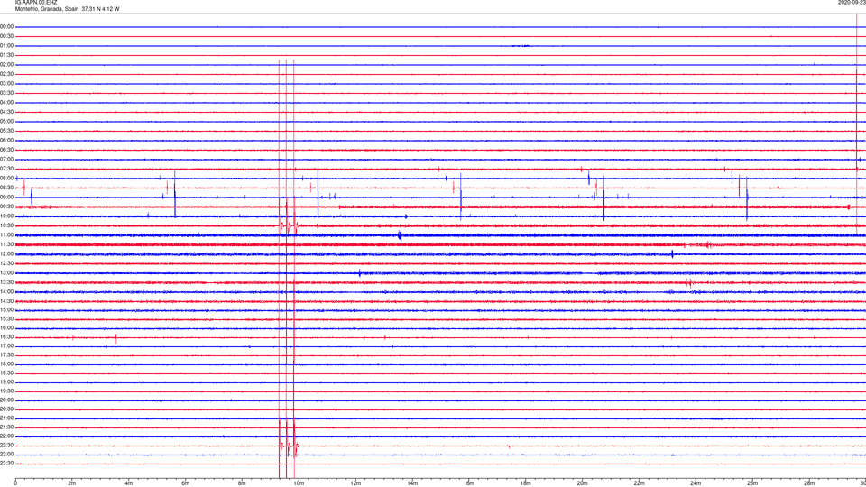Click the 12m tick label on x-axis

click(x=355, y=483)
